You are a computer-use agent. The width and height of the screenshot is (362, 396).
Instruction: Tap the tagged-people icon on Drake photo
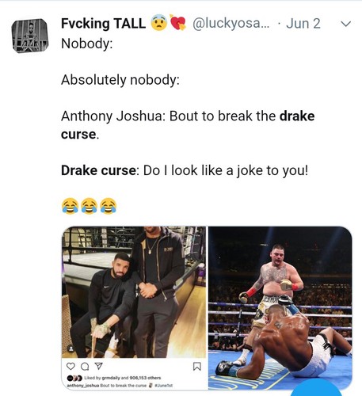coord(71,348)
